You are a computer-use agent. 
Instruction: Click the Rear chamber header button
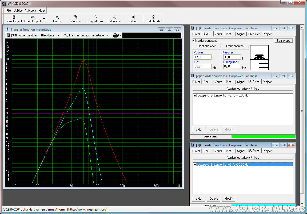[x=206, y=46]
